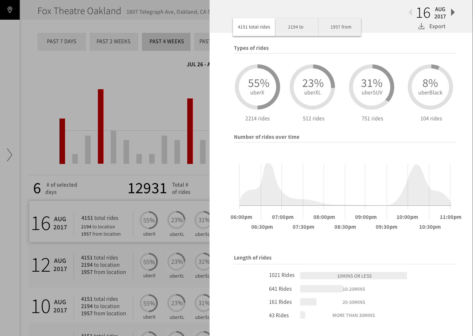Viewport: 473px width, 336px height.
Task: Expand the sidebar with the right chevron
Action: (x=10, y=155)
